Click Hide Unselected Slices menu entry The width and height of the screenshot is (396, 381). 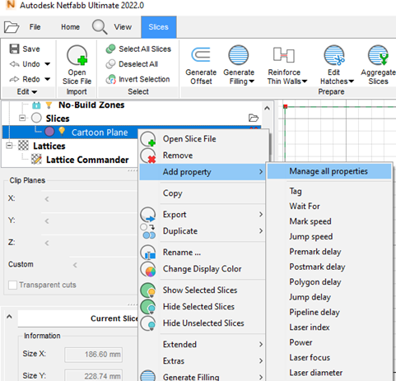click(x=203, y=323)
